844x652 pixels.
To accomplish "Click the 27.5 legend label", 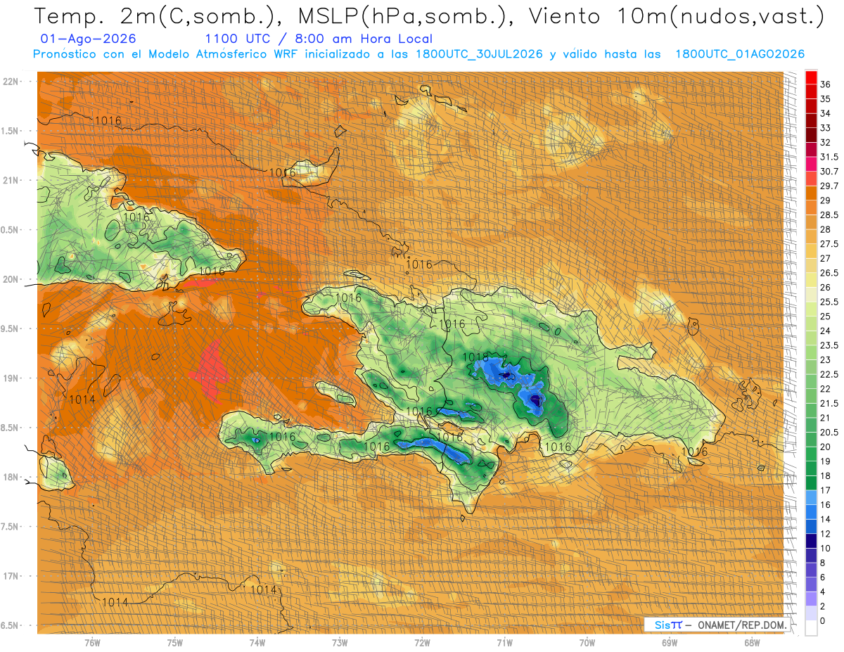I will pyautogui.click(x=829, y=244).
